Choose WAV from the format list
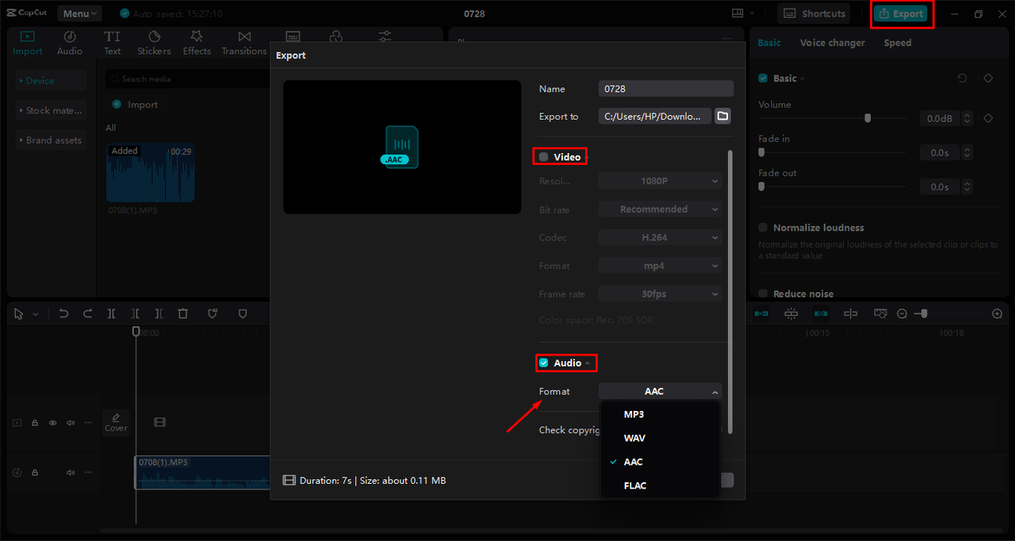1015x541 pixels. [x=661, y=438]
